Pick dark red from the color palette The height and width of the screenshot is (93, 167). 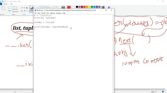[82, 7]
